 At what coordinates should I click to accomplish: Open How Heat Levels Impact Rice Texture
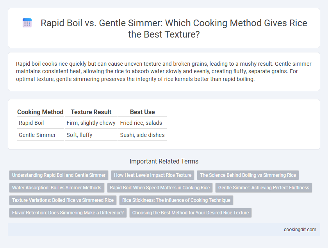[153, 175]
